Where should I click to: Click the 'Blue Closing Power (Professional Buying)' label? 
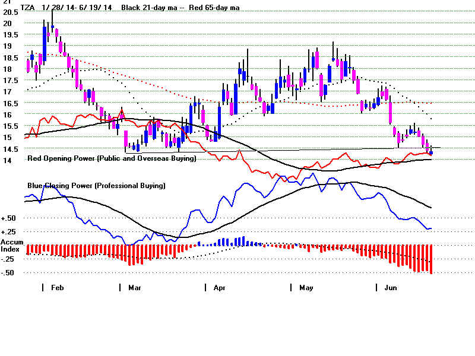pos(96,185)
